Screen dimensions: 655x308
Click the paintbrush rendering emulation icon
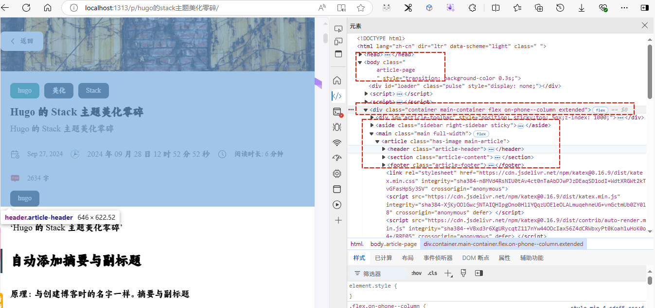pyautogui.click(x=463, y=273)
